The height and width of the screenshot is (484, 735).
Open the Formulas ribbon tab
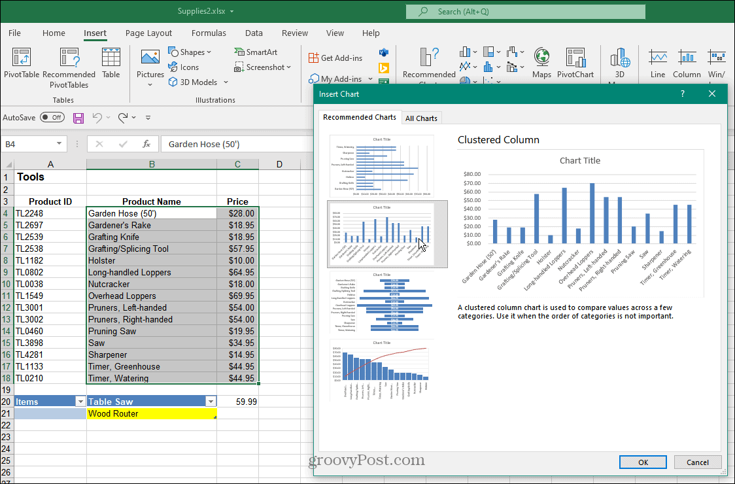pos(209,33)
